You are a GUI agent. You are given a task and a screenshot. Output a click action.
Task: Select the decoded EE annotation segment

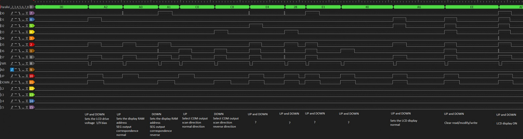tap(472, 7)
